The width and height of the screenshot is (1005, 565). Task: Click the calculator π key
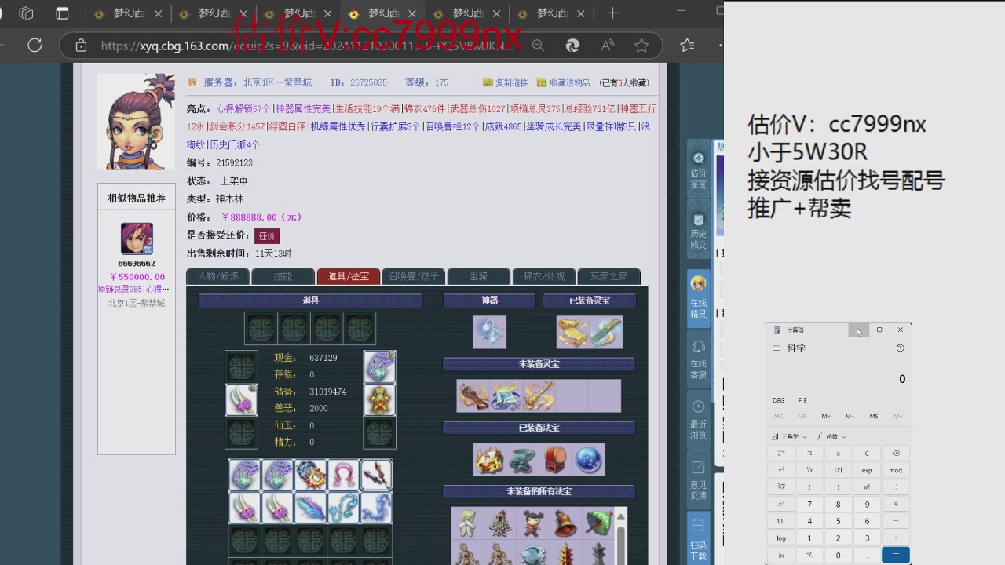click(809, 453)
